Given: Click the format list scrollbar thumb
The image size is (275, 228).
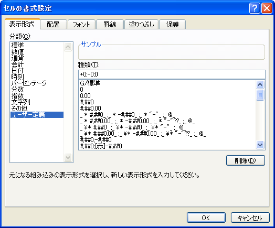Looking at the screenshot, I should click(260, 95).
